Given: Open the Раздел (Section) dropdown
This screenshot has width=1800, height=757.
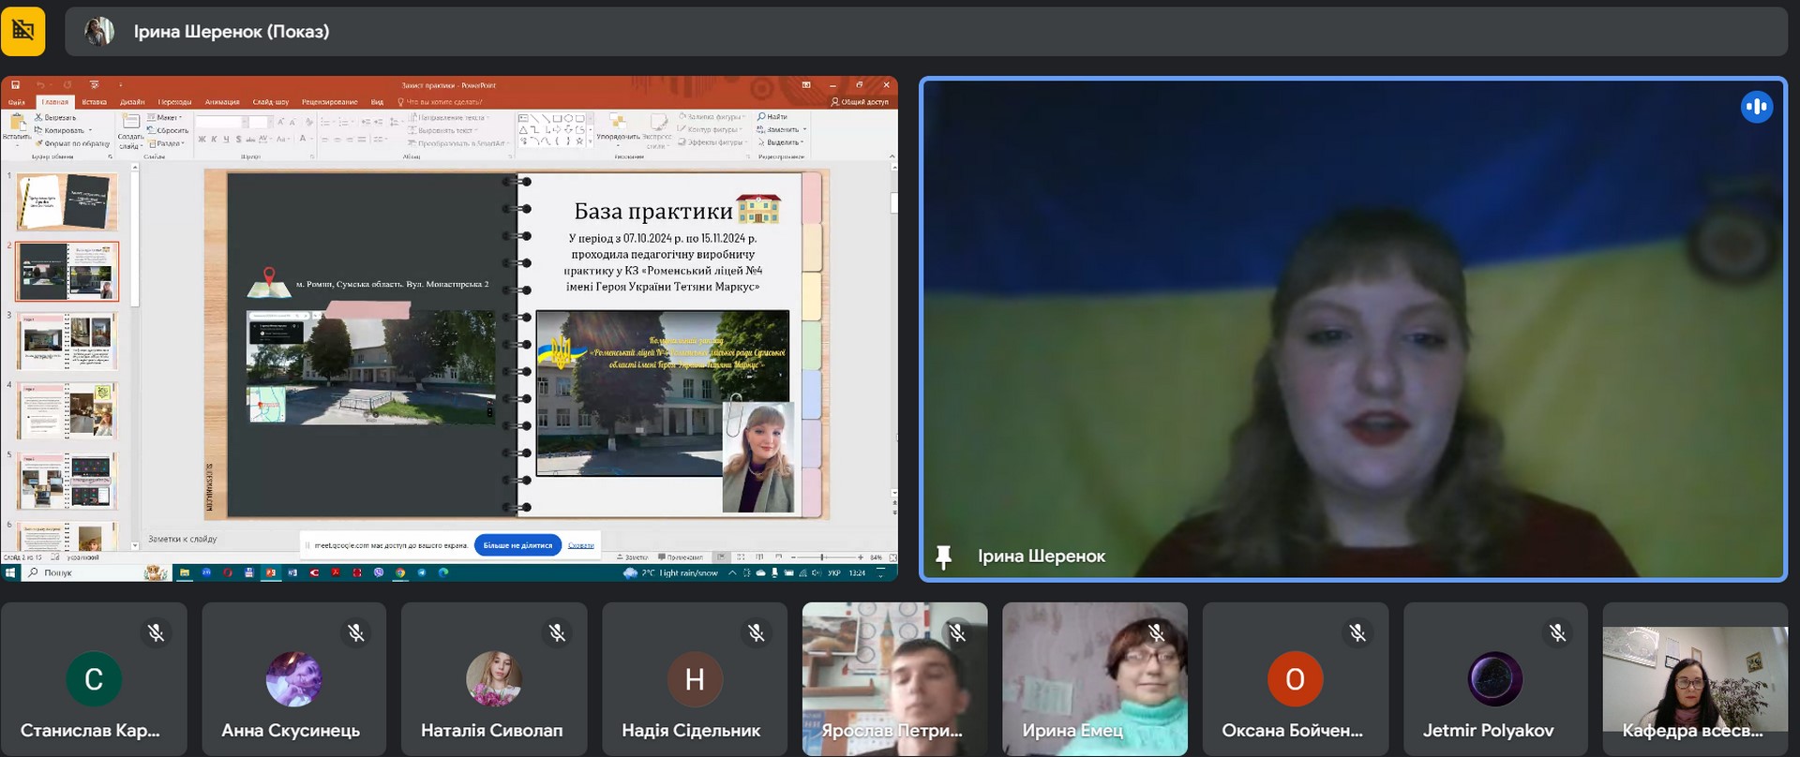Looking at the screenshot, I should pos(167,143).
